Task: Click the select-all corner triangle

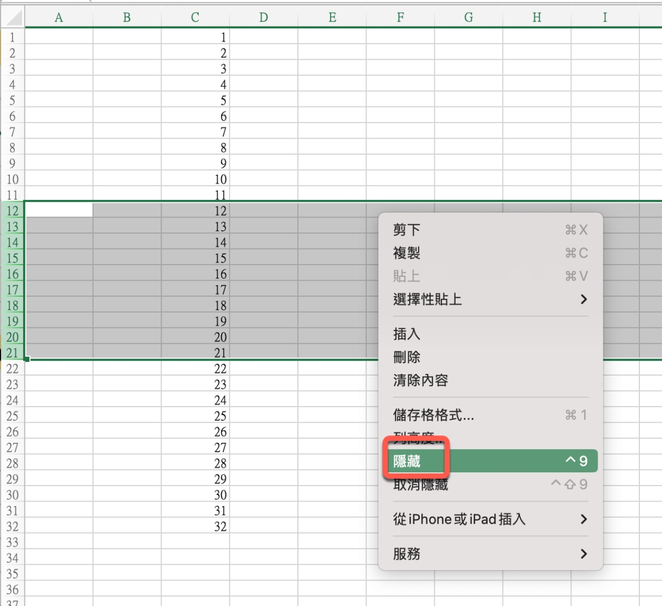Action: 13,18
